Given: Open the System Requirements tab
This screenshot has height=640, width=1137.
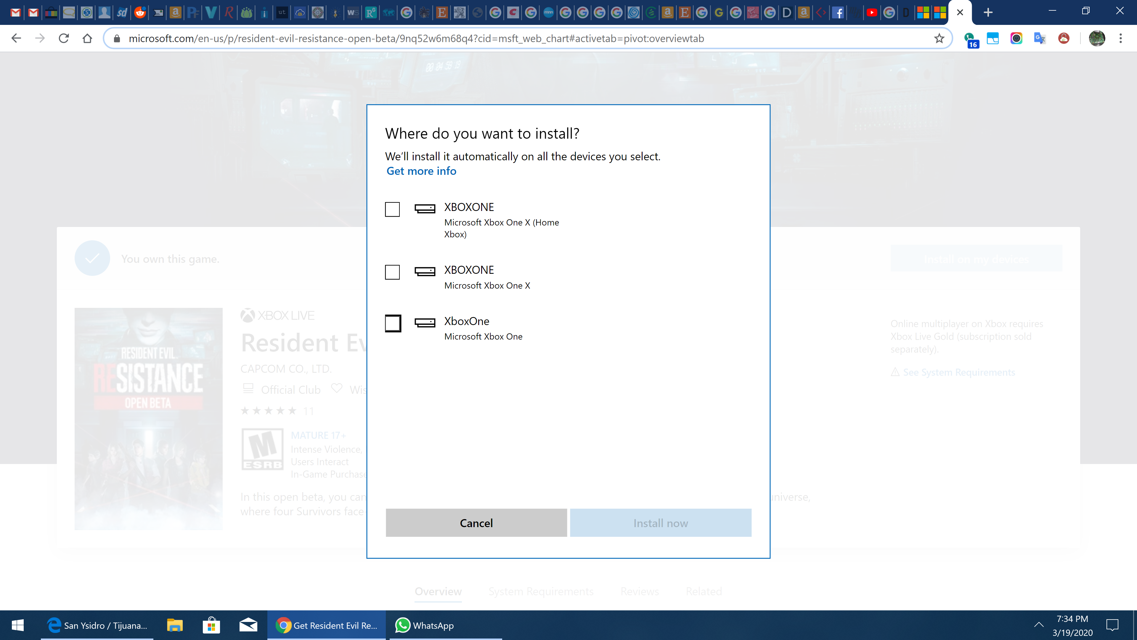Looking at the screenshot, I should click(x=541, y=591).
